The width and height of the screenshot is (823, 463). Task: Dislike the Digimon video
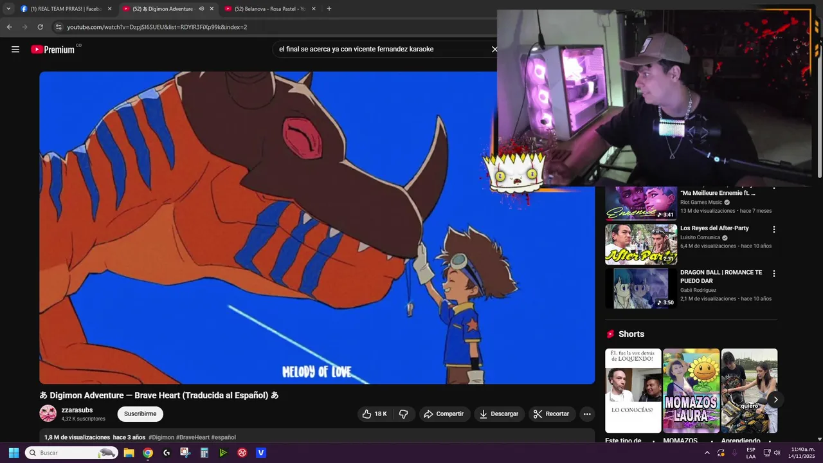click(404, 413)
